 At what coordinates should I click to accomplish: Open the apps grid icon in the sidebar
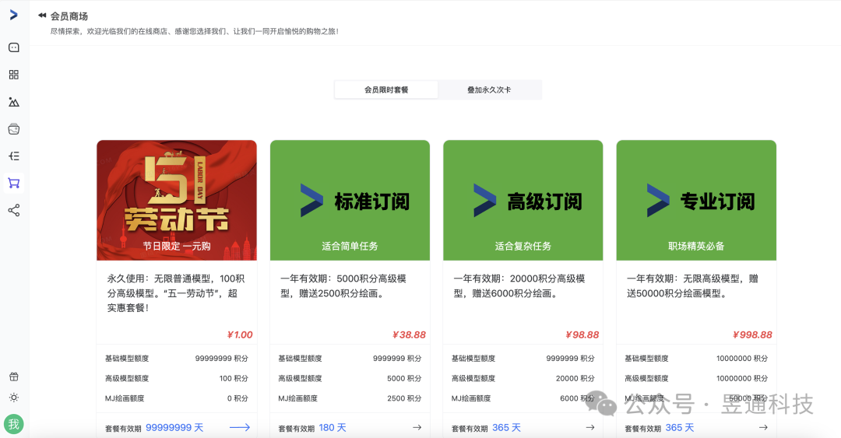[14, 75]
